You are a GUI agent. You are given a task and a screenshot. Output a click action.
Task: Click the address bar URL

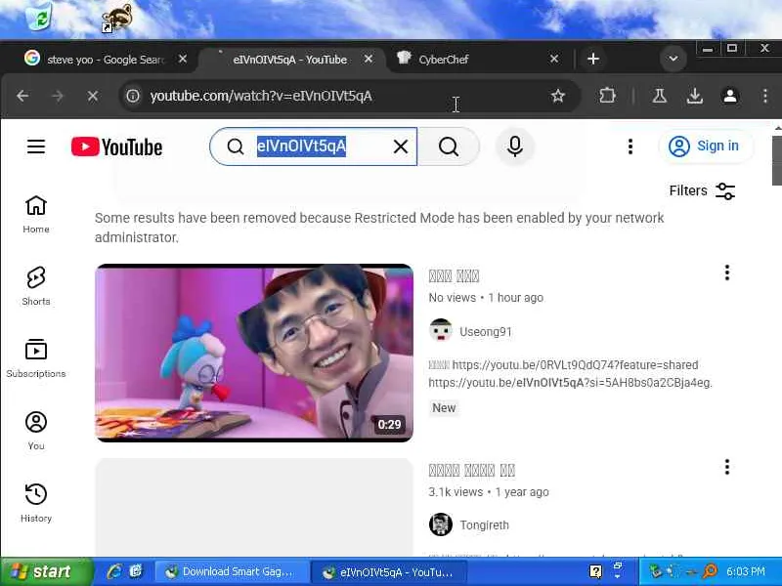[x=261, y=96]
